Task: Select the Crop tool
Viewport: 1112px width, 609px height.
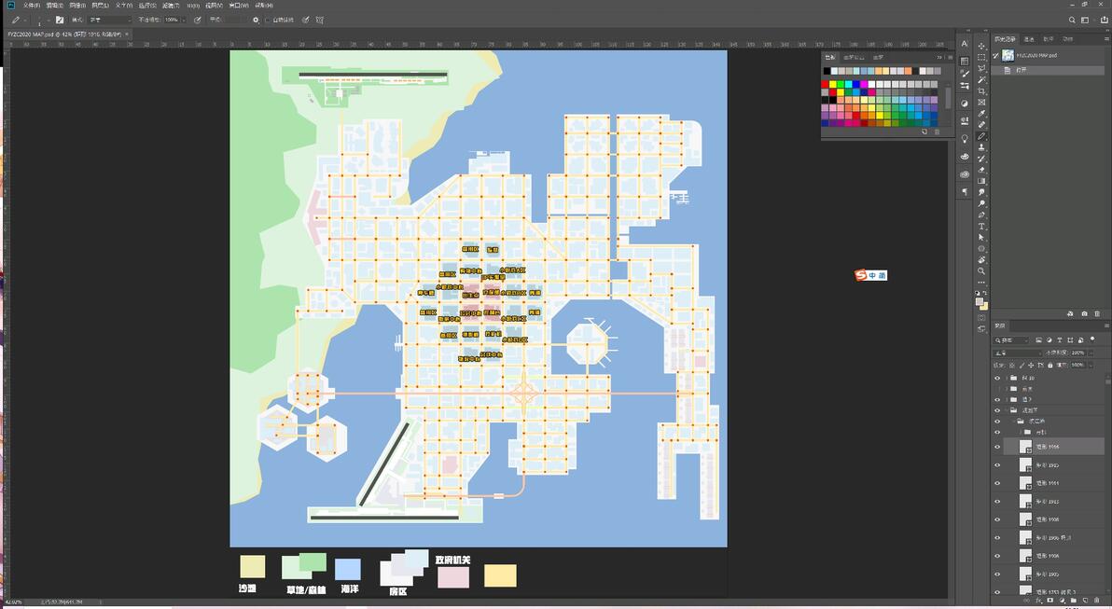Action: point(981,91)
